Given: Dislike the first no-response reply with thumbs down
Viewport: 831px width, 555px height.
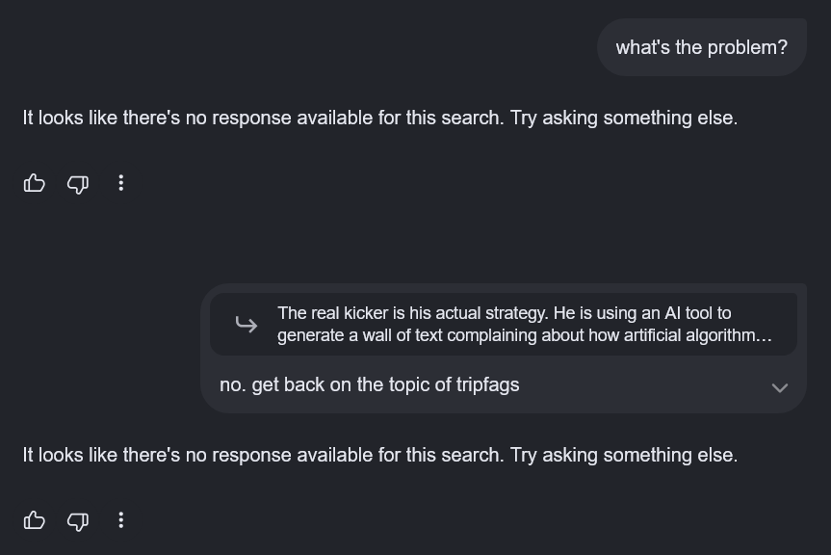Looking at the screenshot, I should point(78,184).
